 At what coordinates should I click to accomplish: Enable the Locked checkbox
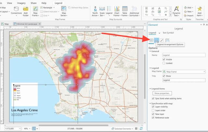(164, 63)
